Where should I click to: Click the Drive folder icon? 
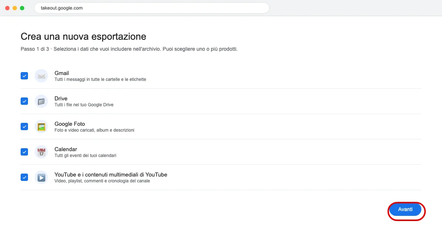(41, 101)
